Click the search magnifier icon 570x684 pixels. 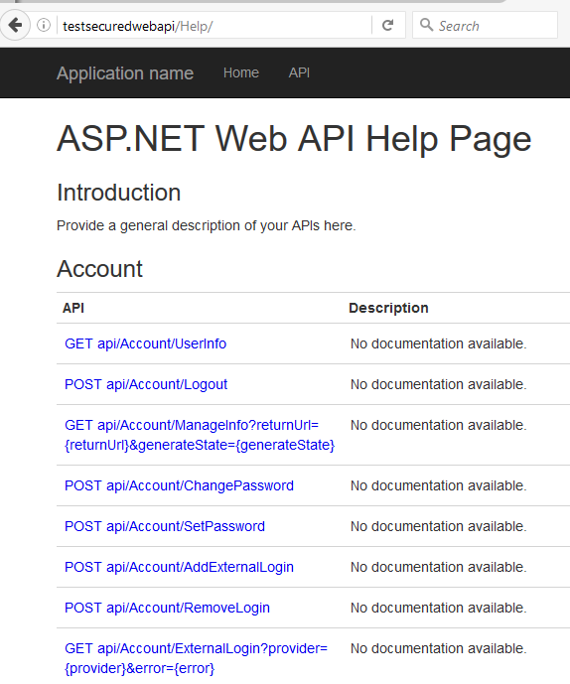pos(426,25)
